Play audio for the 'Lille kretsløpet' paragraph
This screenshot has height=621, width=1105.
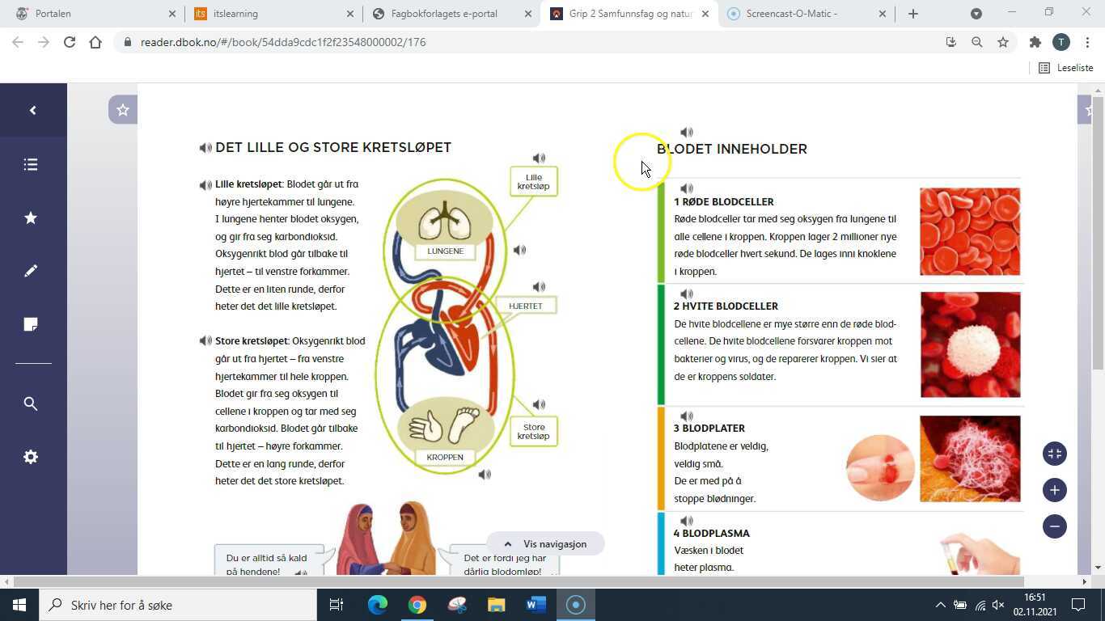tap(205, 185)
